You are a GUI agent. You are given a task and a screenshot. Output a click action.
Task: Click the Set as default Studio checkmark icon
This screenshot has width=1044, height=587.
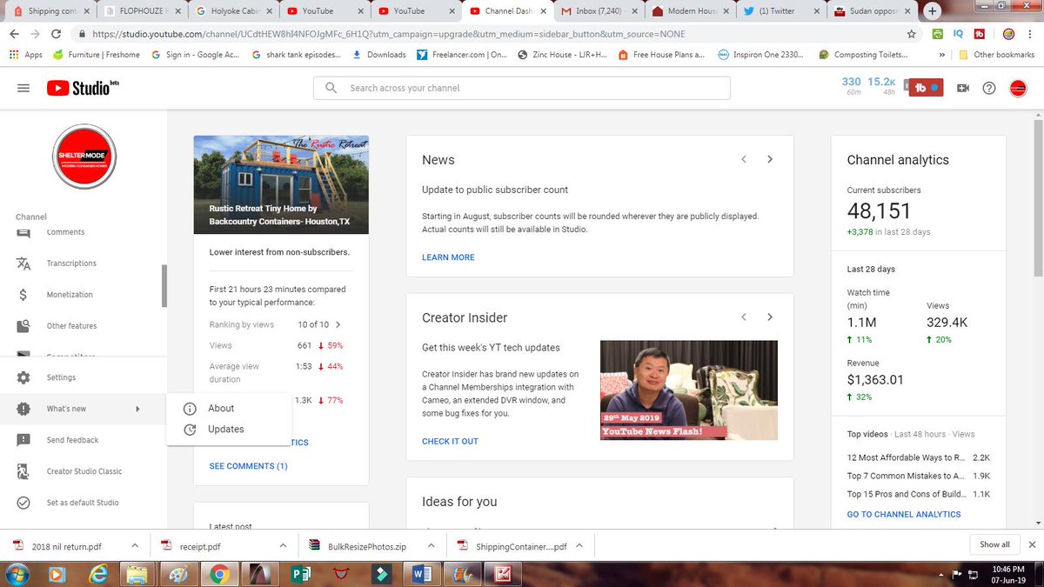tap(23, 503)
